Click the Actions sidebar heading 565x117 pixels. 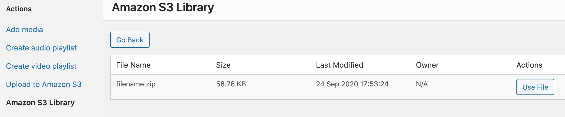[19, 9]
